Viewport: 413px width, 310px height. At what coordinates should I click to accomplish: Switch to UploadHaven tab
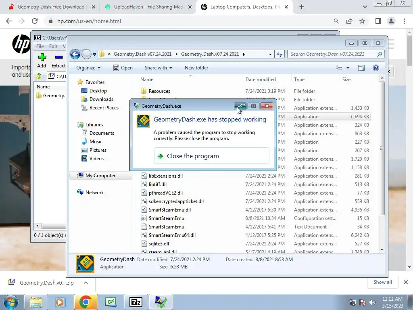[x=148, y=7]
